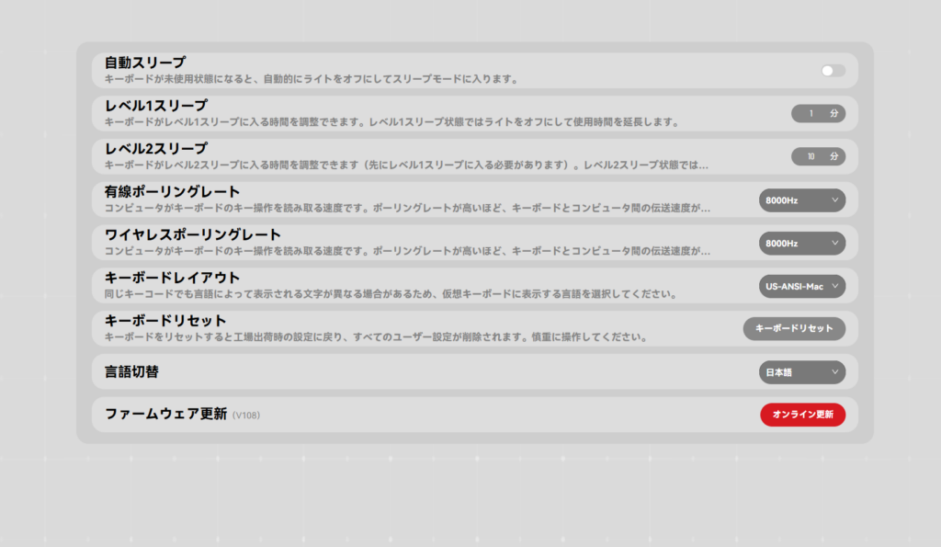Viewport: 941px width, 547px height.
Task: Click the red オンライン更新 button
Action: click(x=802, y=415)
